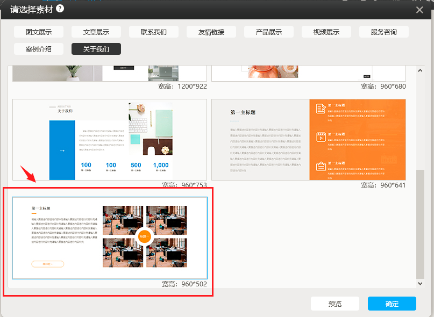The height and width of the screenshot is (317, 434).
Task: Select the 960*502 four-photo template
Action: [110, 237]
